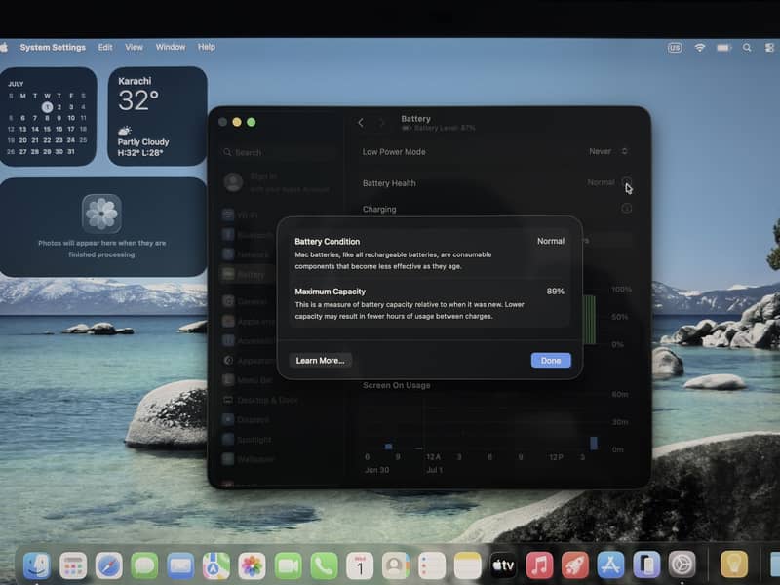Open the Edit menu
This screenshot has height=585, width=780.
click(x=105, y=47)
